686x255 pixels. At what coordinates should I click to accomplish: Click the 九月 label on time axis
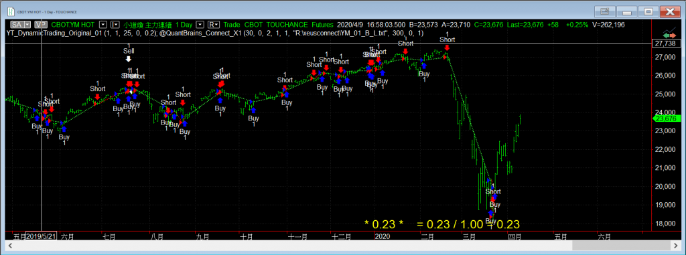pos(203,237)
